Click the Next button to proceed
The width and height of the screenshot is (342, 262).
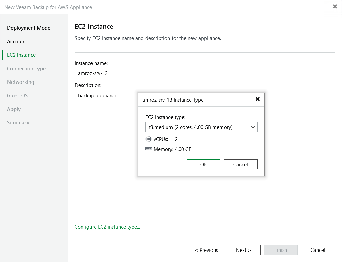click(243, 250)
